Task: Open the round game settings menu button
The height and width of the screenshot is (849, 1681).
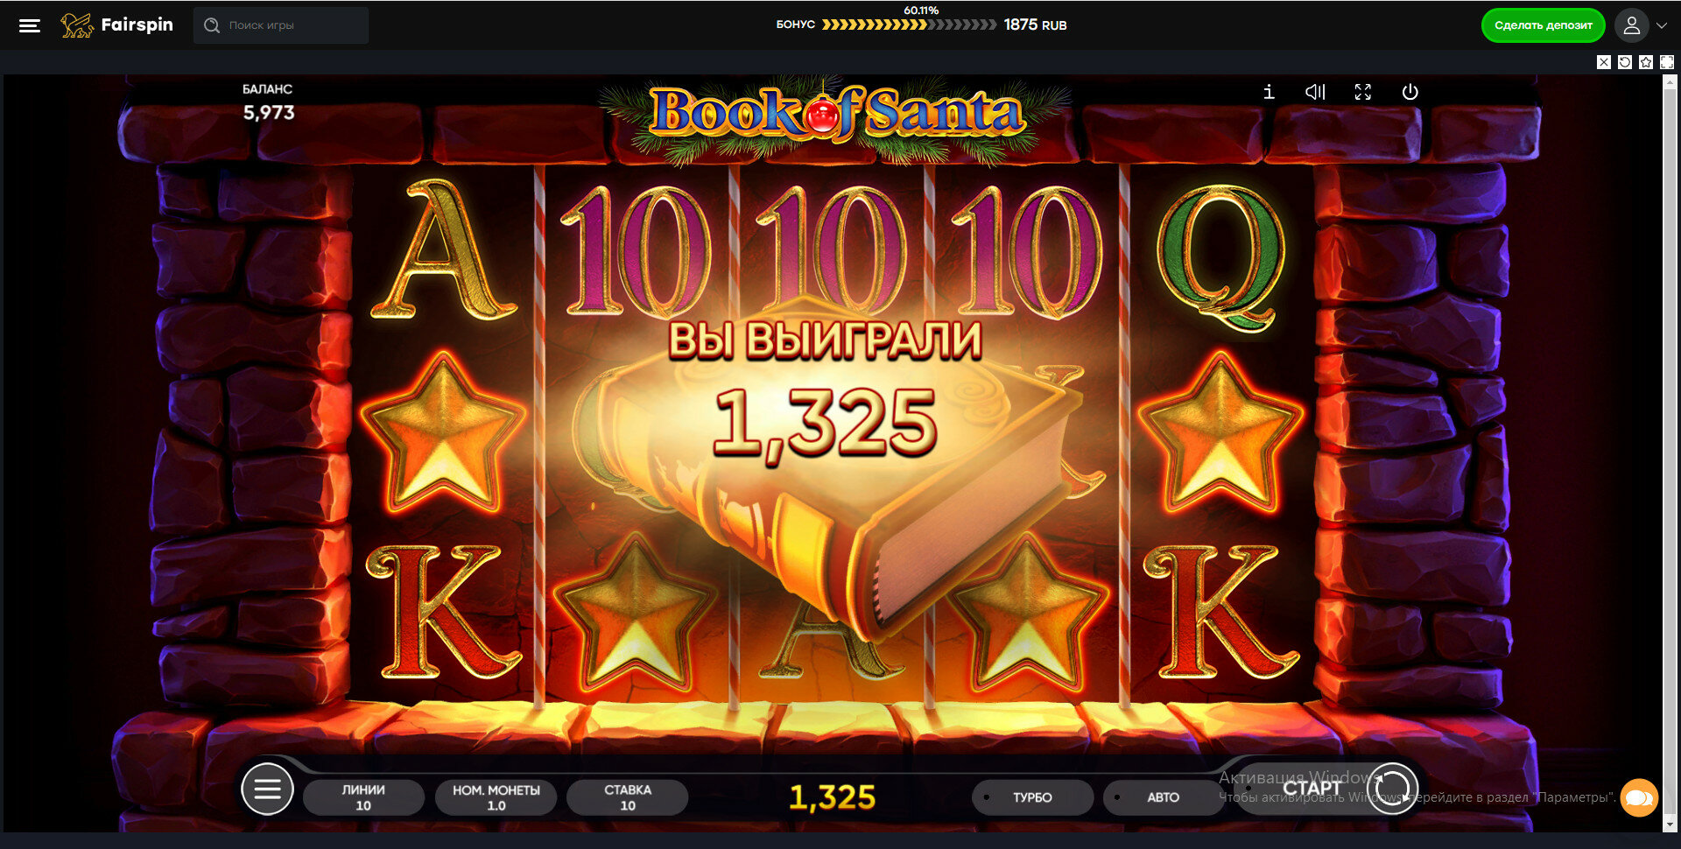Action: 267,789
